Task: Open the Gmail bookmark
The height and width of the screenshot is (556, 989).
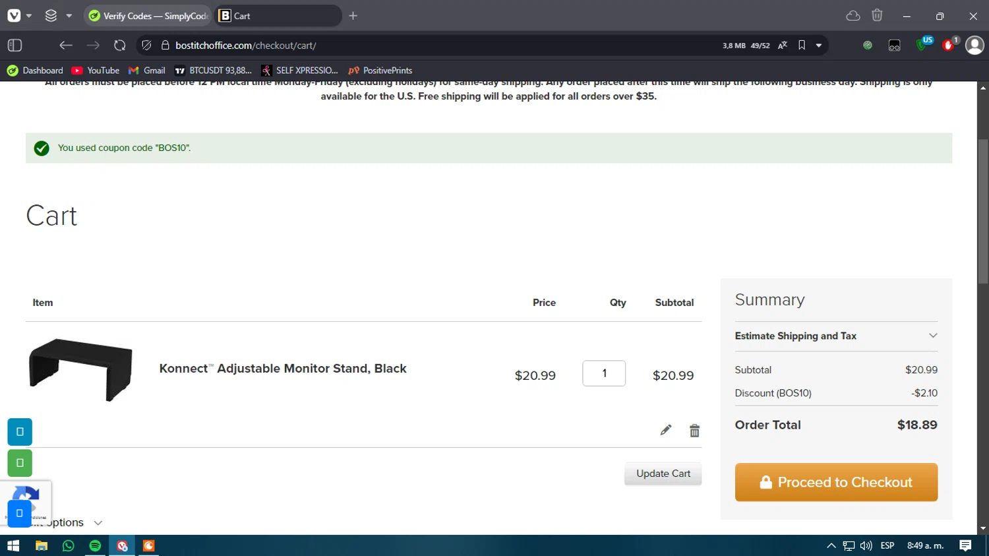Action: (147, 71)
